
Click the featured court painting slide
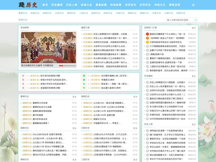coord(49,47)
